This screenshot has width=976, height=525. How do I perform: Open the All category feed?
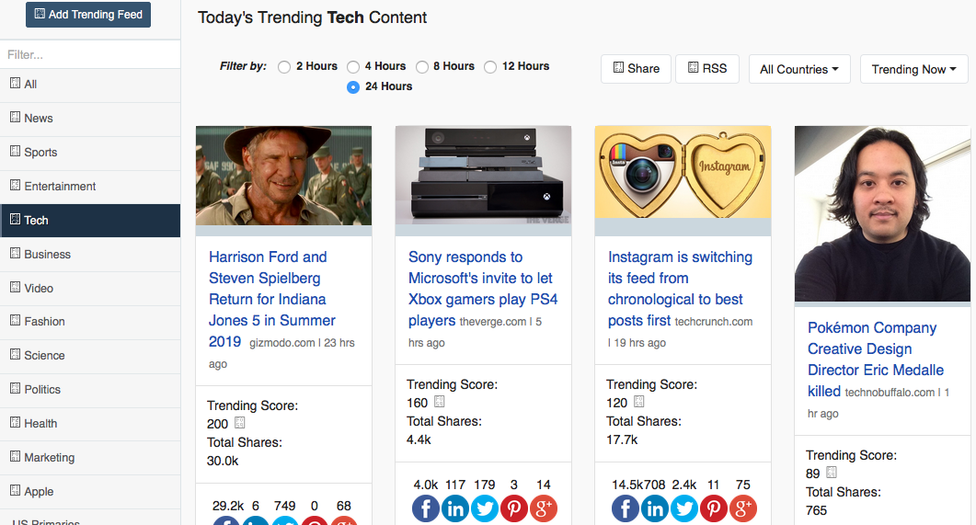pos(90,85)
